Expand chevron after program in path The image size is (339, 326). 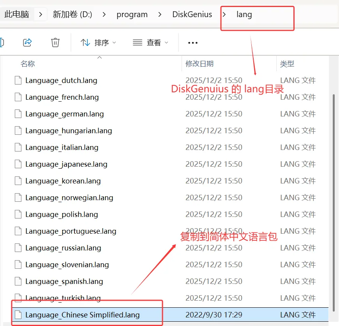coord(160,14)
